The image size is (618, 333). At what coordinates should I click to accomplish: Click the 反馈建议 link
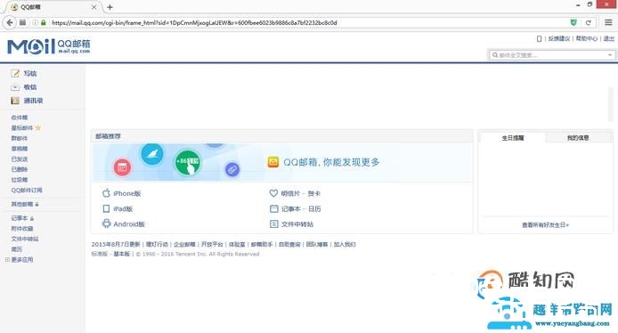click(559, 38)
